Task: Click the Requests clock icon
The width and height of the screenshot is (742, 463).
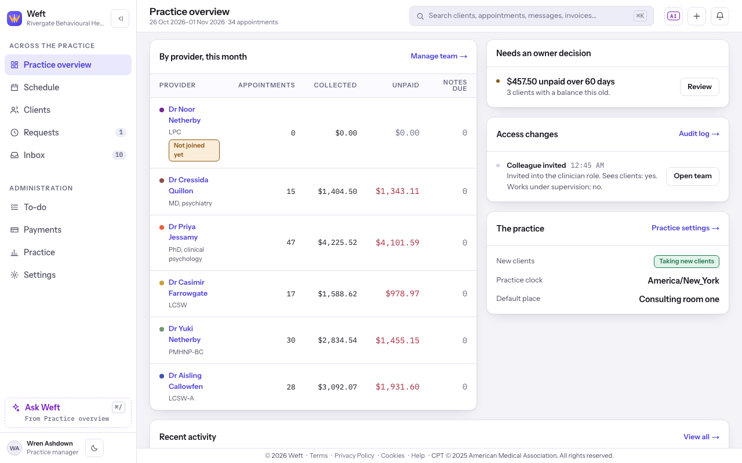Action: click(14, 133)
